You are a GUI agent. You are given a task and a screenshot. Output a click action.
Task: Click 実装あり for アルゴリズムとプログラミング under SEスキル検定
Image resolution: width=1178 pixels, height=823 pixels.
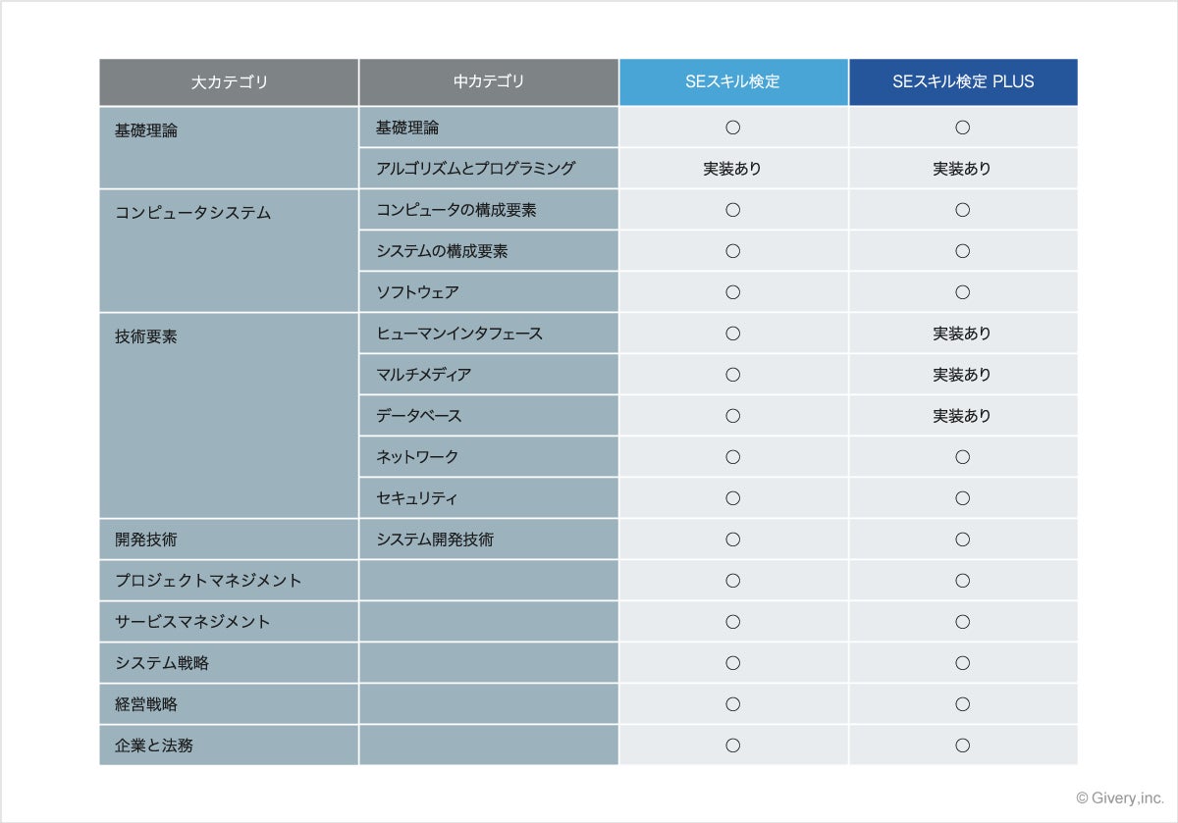pos(732,169)
